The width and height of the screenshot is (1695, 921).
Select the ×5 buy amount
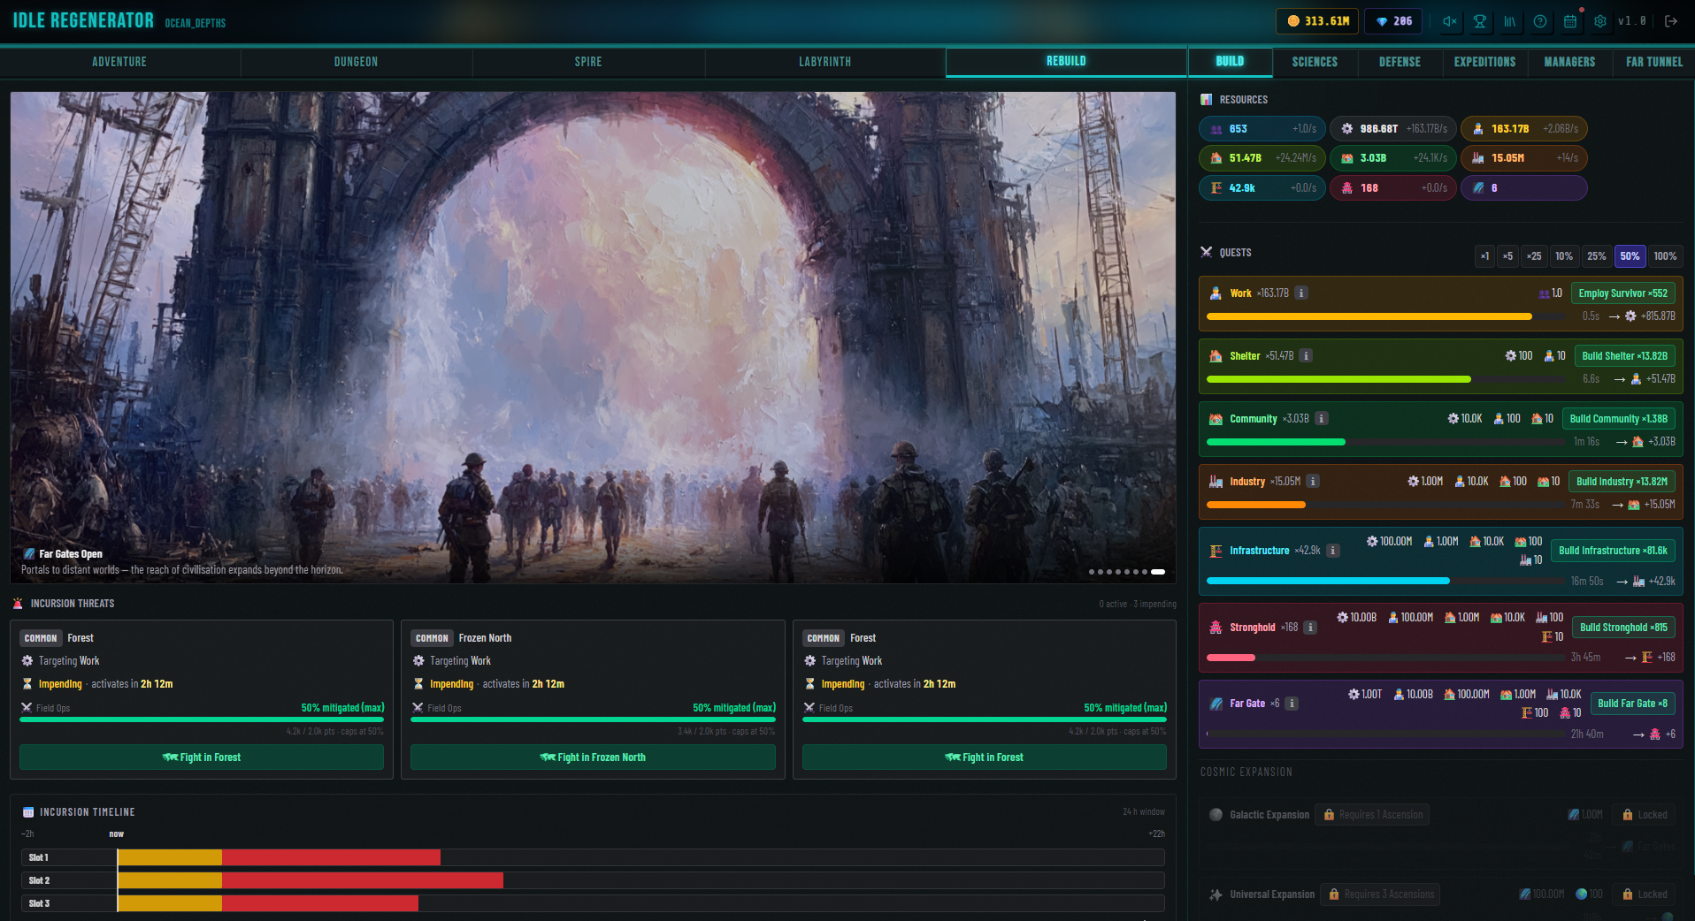pos(1507,256)
